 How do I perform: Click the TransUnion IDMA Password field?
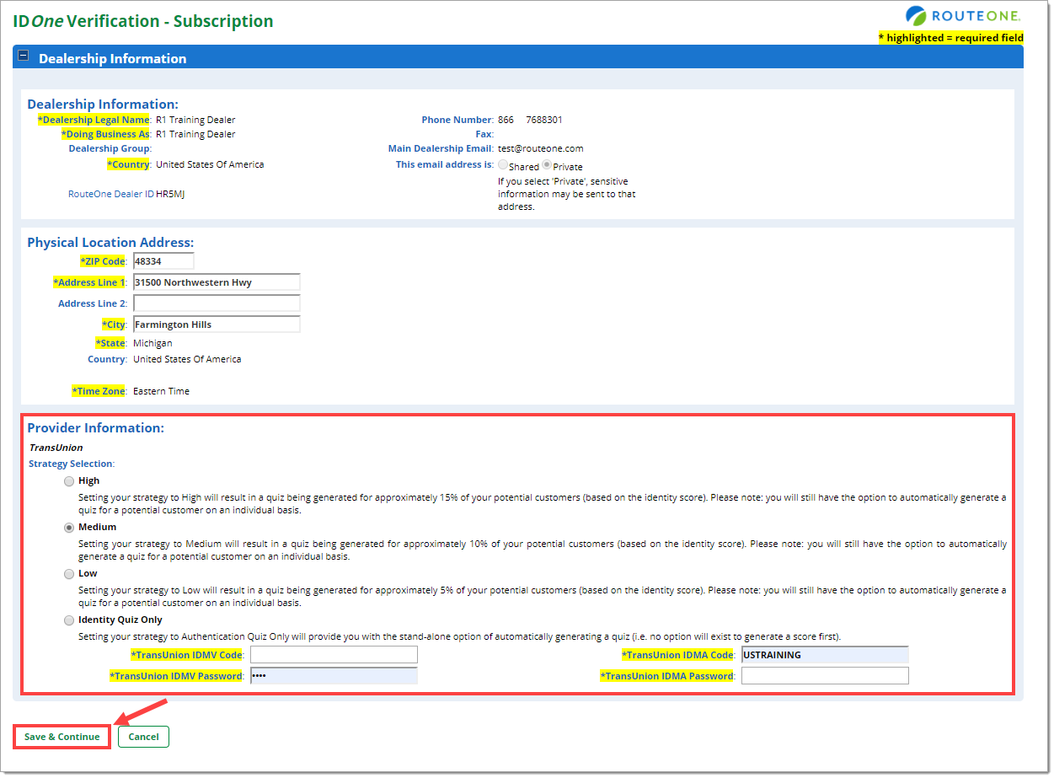click(825, 676)
